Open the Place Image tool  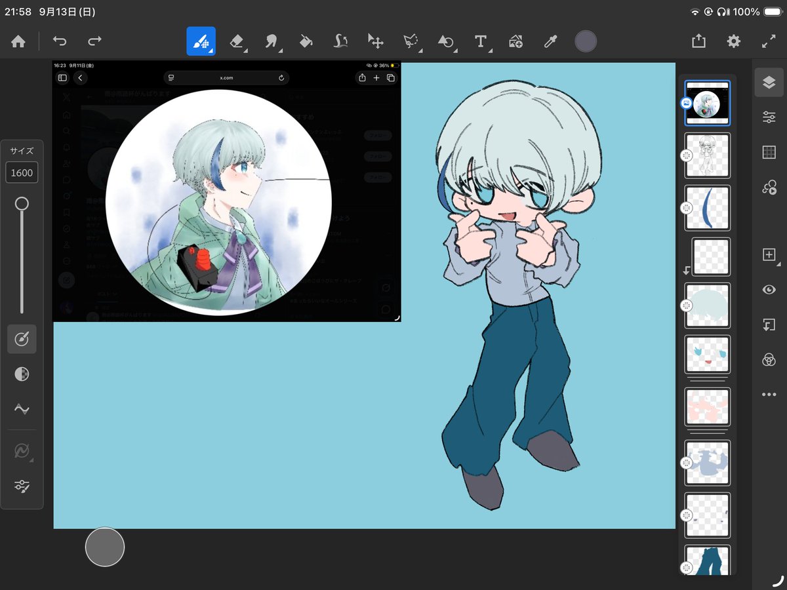click(x=515, y=41)
